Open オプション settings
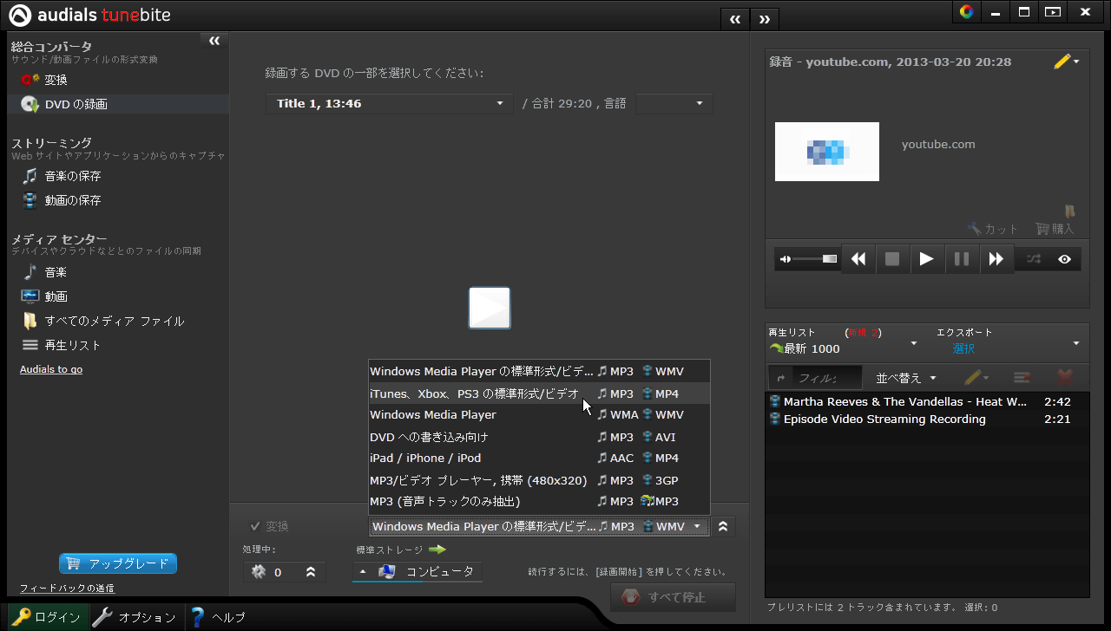This screenshot has height=631, width=1111. (135, 617)
